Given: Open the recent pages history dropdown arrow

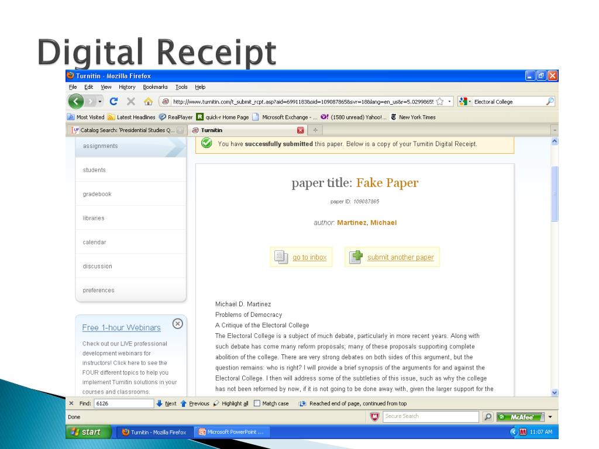Looking at the screenshot, I should coord(99,102).
